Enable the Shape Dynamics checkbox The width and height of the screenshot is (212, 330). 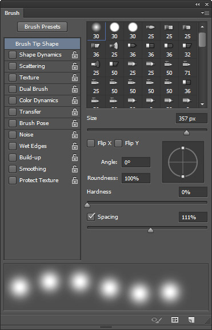click(13, 55)
